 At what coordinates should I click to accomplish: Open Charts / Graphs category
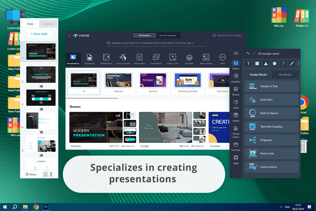[x=123, y=59]
